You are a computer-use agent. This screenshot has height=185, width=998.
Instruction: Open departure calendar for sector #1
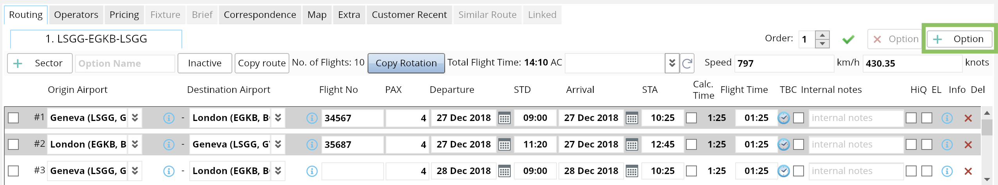(504, 118)
